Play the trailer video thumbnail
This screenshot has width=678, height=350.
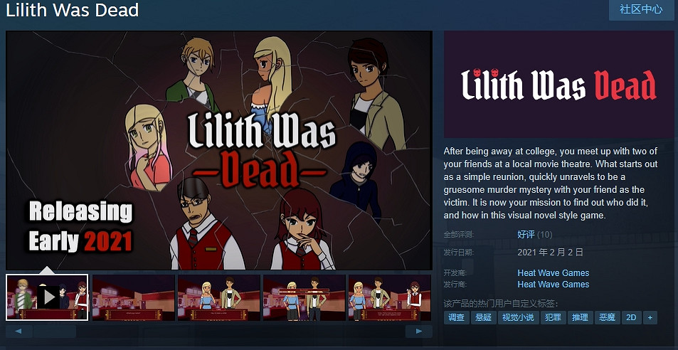pyautogui.click(x=47, y=297)
